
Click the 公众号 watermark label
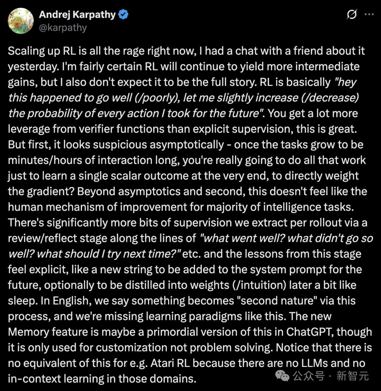309,376
